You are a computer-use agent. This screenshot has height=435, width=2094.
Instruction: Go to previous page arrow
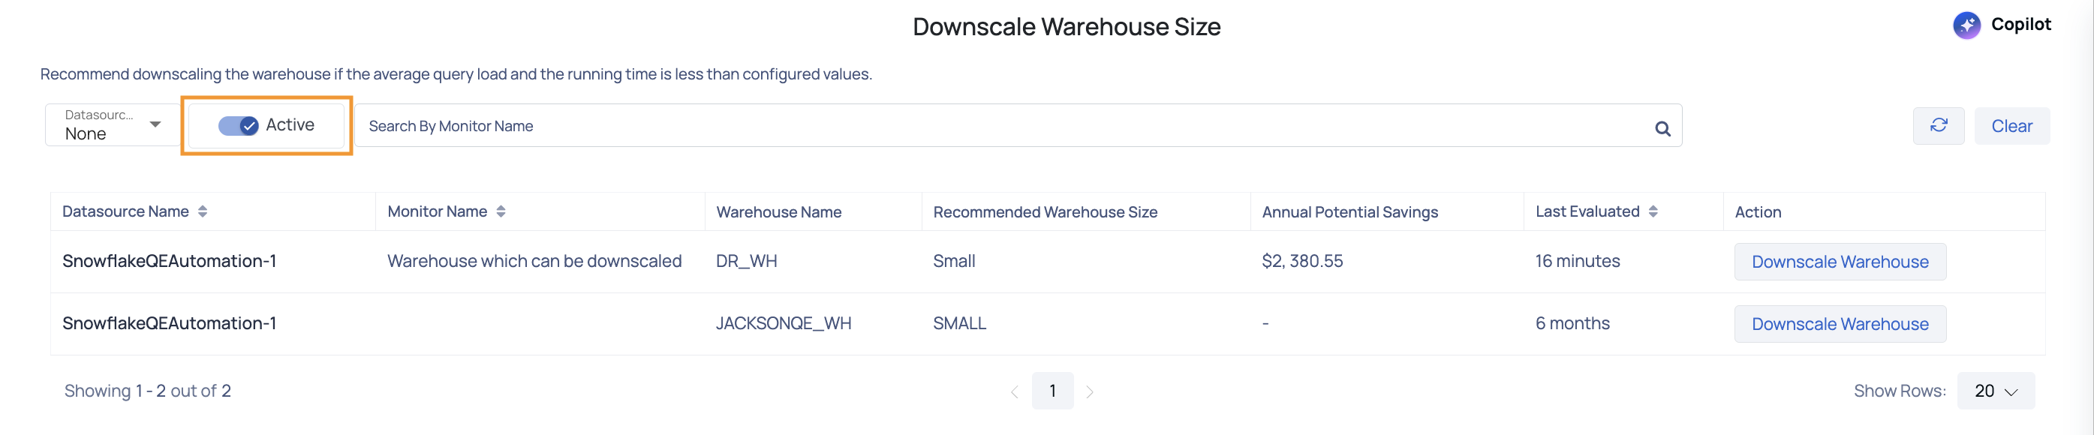tap(1015, 392)
